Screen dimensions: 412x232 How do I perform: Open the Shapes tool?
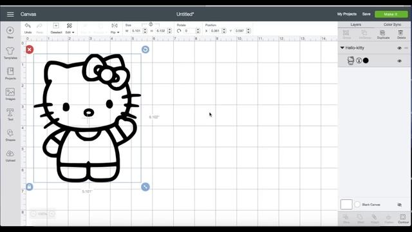pos(10,133)
